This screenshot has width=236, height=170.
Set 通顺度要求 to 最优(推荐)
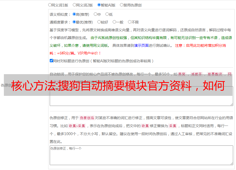[74, 22]
